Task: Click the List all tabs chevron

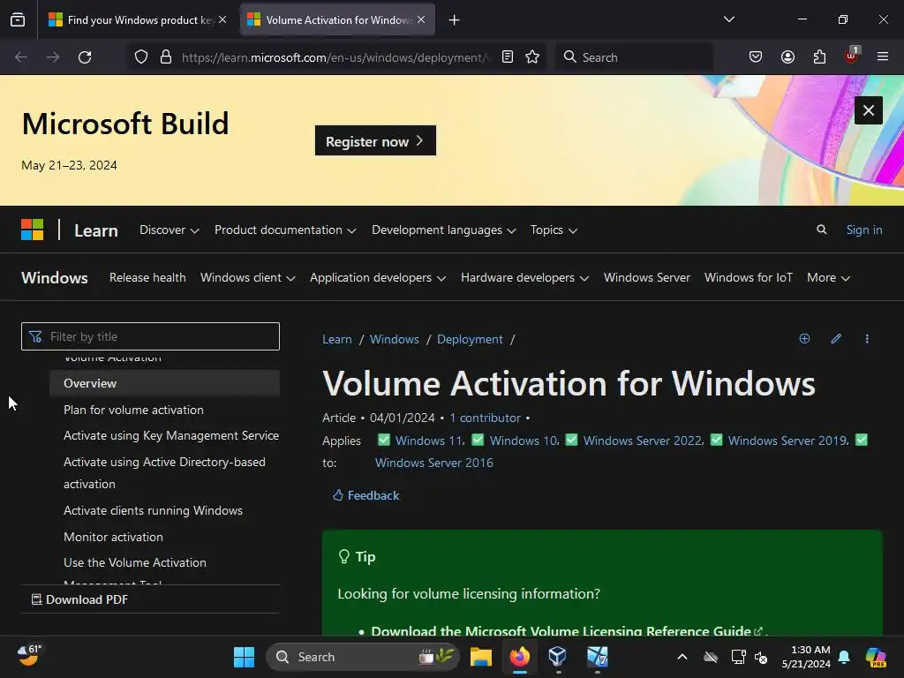Action: [728, 19]
